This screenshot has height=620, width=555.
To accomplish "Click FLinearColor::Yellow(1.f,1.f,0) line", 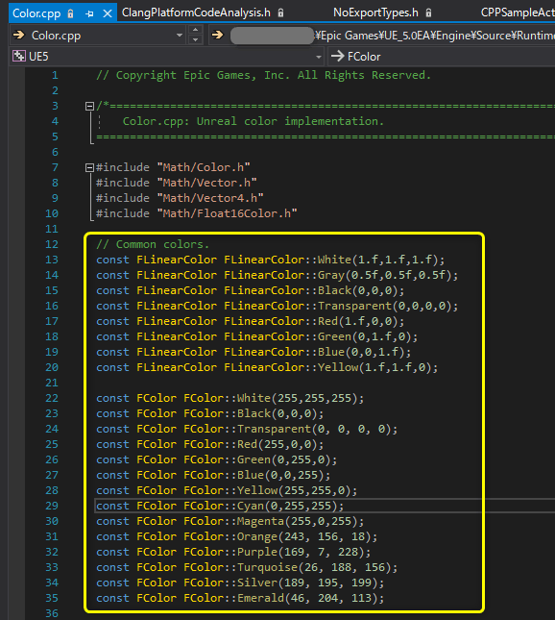I will (x=267, y=367).
